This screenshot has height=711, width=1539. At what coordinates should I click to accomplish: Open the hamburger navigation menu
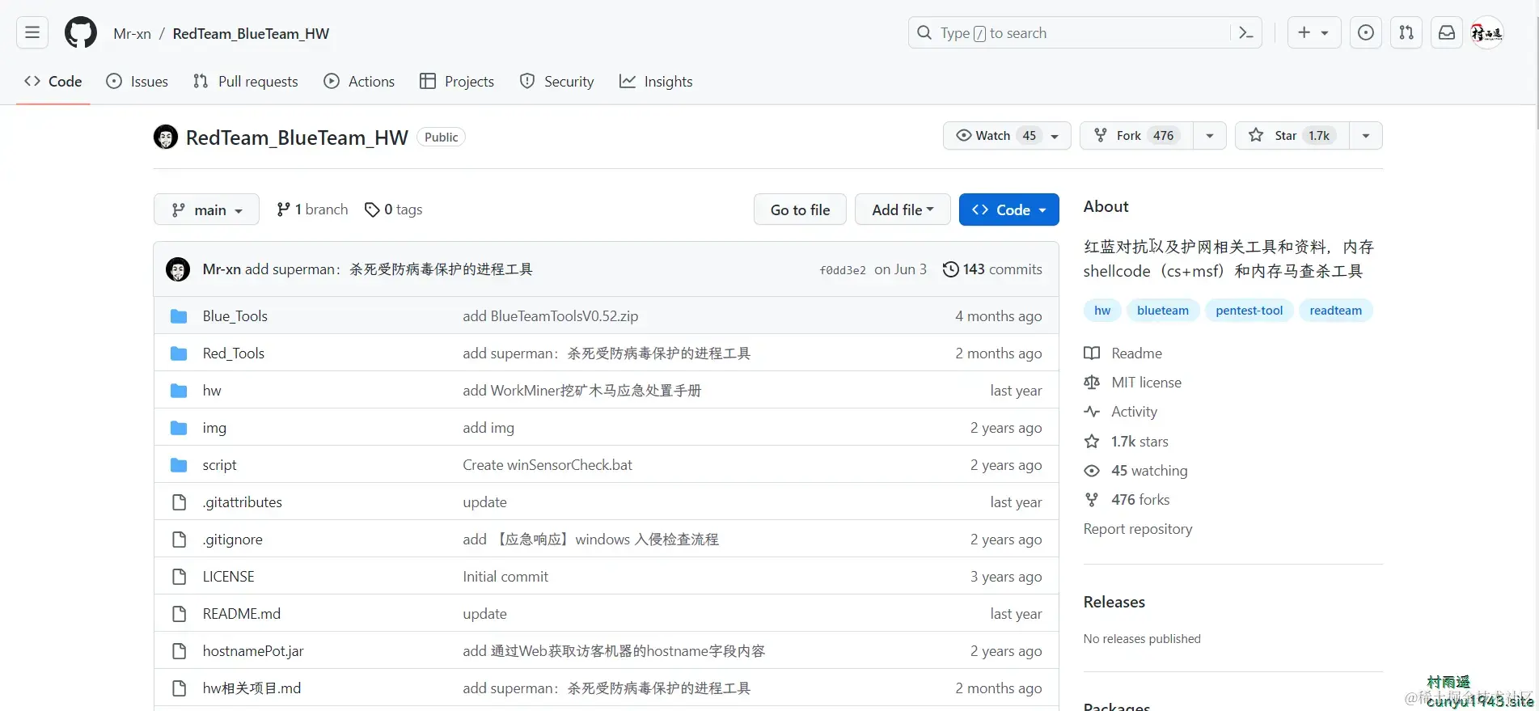coord(32,33)
